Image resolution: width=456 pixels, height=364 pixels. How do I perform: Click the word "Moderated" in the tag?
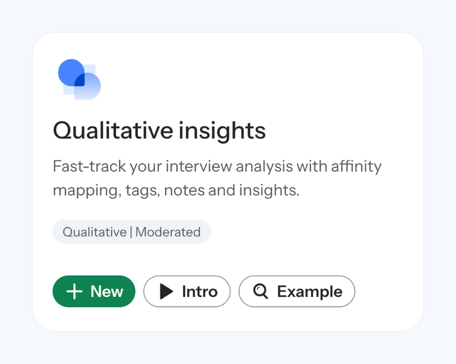pos(168,232)
